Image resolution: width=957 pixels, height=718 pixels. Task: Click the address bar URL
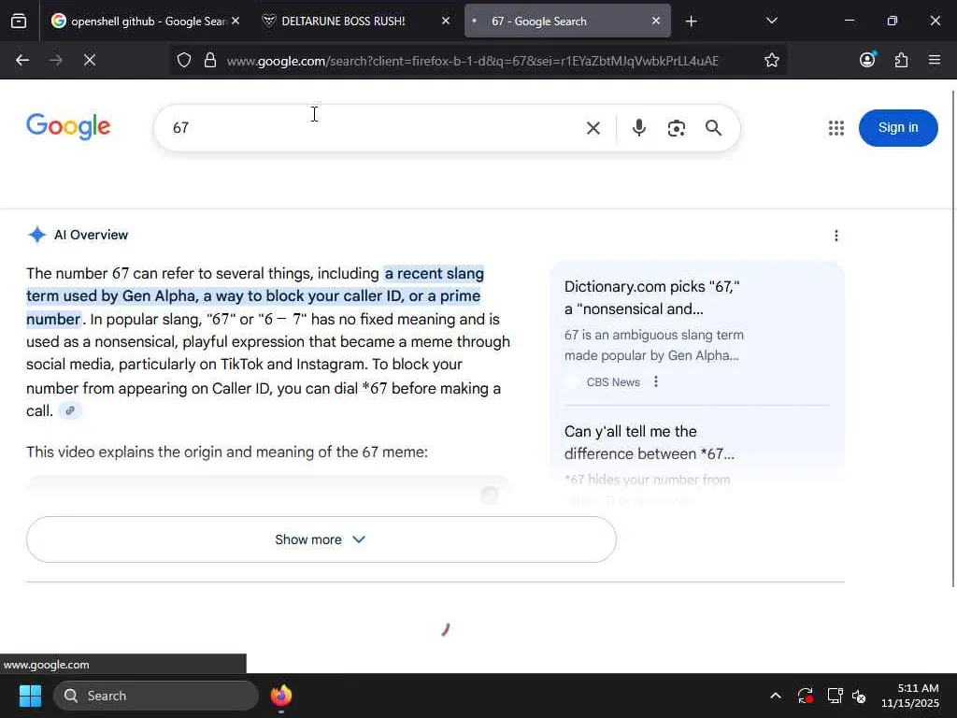pyautogui.click(x=472, y=61)
